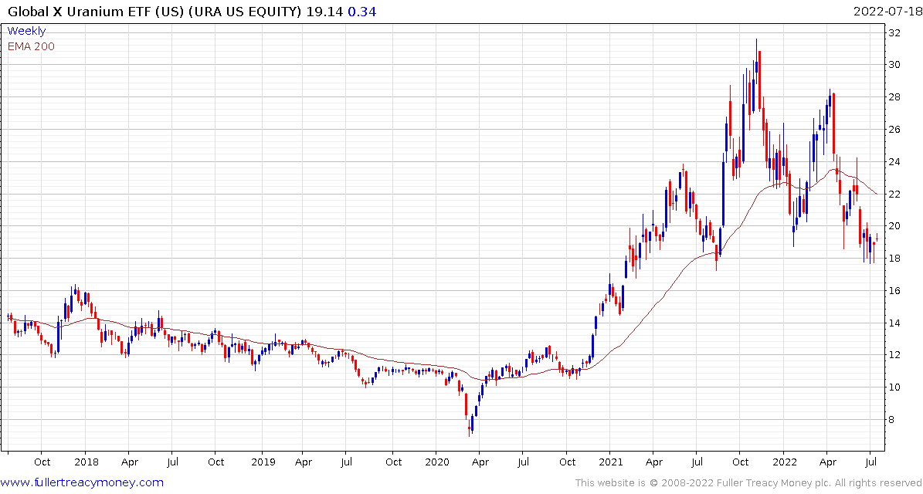
Task: Click the date 2022-07-18
Action: [x=887, y=12]
